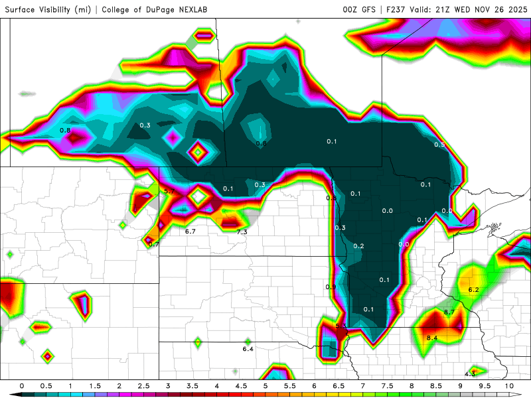531x398 pixels.
Task: Click the '9' tick label on the color scale
Action: (x=461, y=386)
